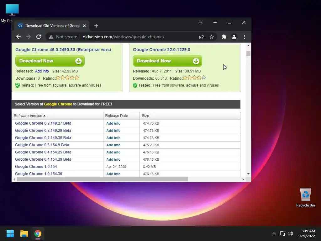Show hidden system tray icons

click(274, 233)
